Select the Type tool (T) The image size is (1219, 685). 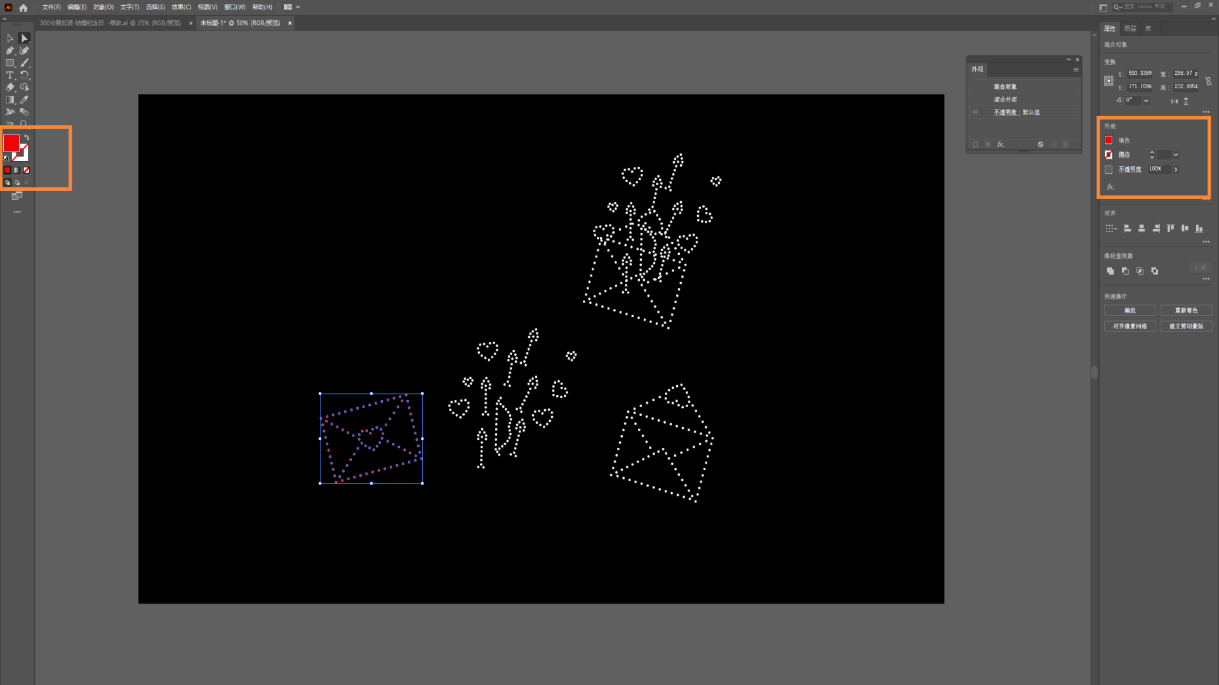[10, 75]
